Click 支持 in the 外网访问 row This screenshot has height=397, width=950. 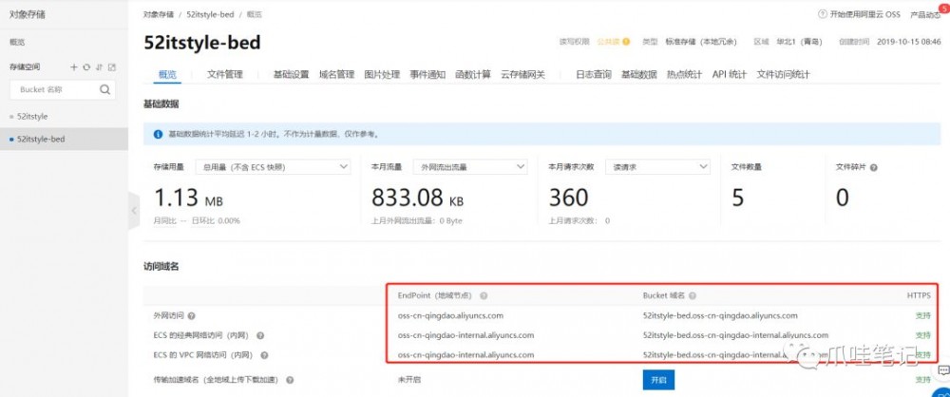[922, 315]
